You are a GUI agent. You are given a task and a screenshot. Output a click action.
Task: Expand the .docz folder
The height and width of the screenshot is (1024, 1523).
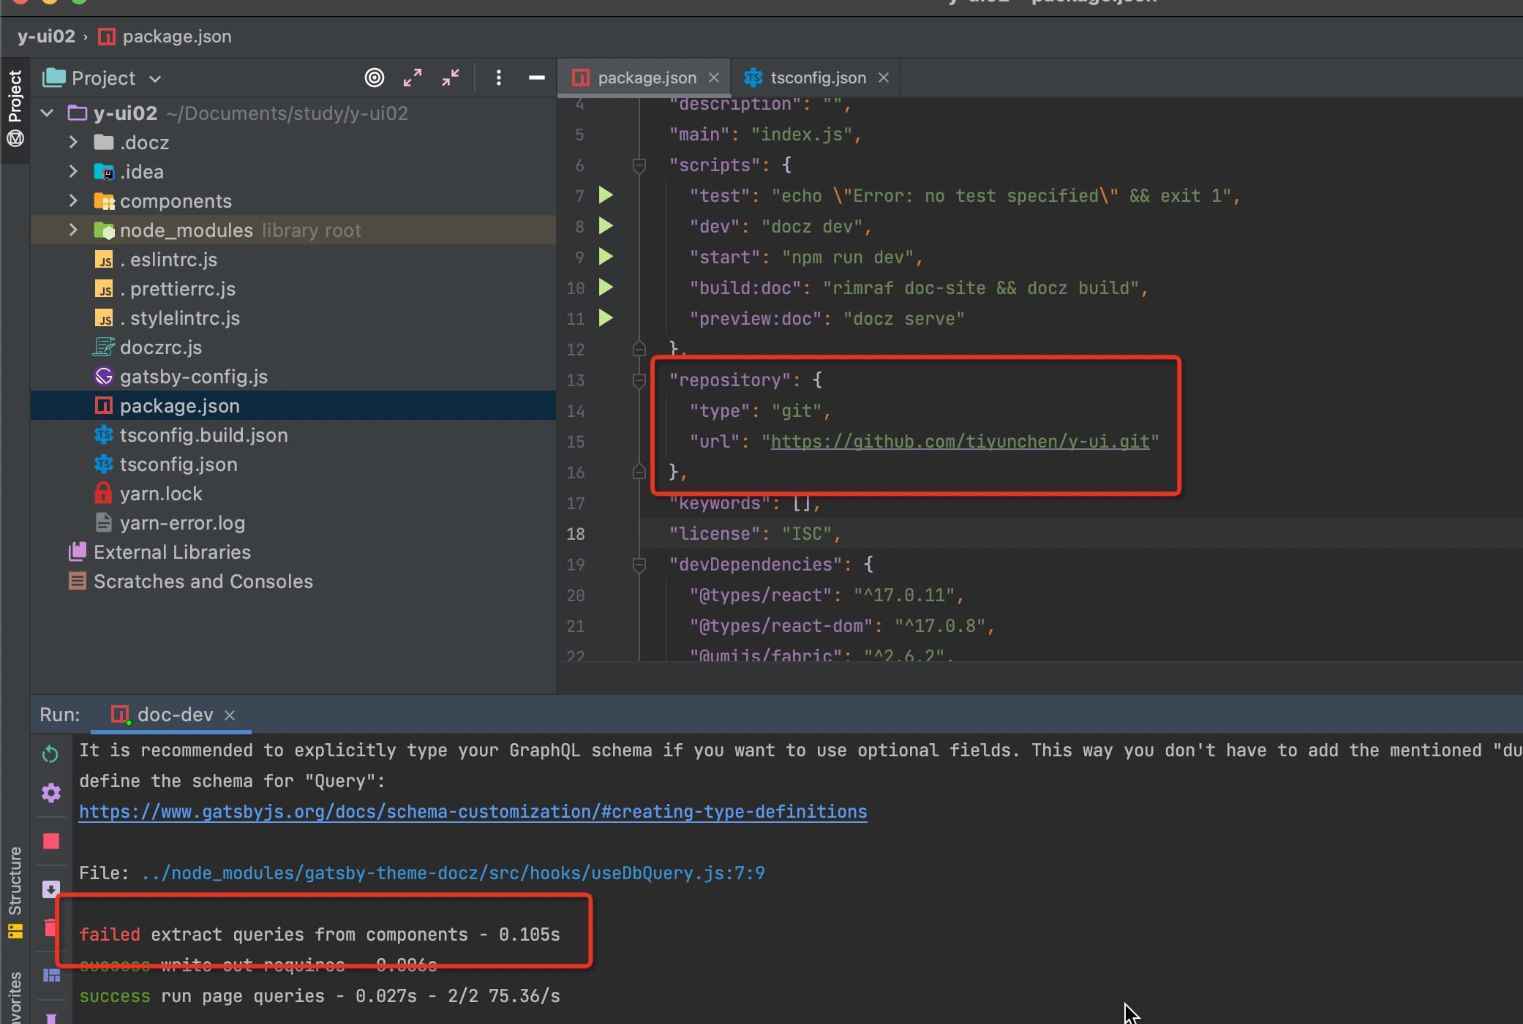[73, 142]
